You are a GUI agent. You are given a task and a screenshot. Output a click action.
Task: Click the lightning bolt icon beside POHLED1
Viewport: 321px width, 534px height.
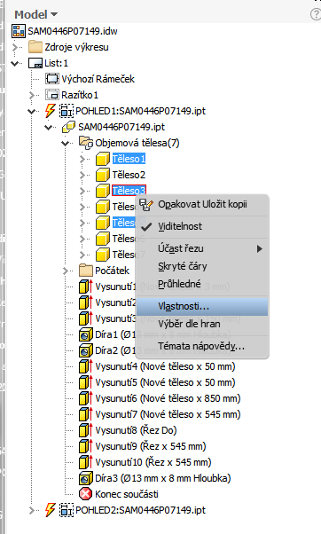click(x=50, y=111)
